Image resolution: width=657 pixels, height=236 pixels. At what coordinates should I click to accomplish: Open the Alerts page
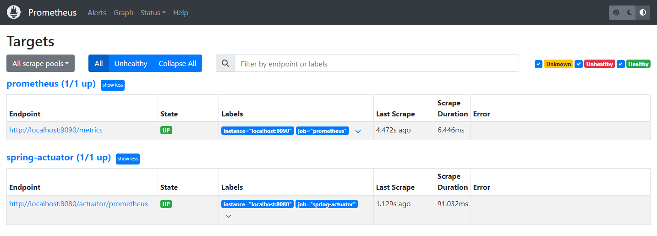[x=97, y=12]
